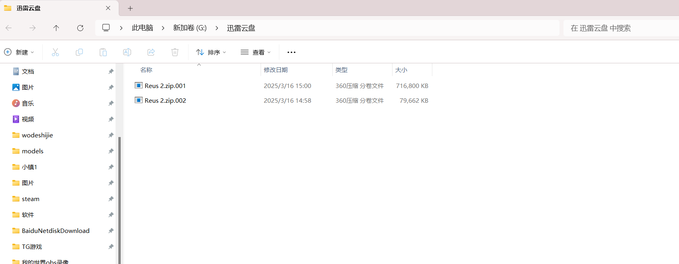The height and width of the screenshot is (264, 679).
Task: Sort by the 修改日期 column header
Action: pyautogui.click(x=276, y=70)
